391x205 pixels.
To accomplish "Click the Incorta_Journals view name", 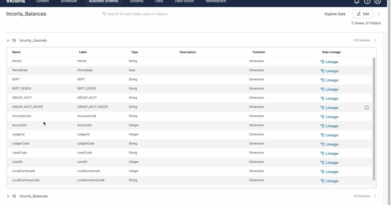I will [33, 40].
